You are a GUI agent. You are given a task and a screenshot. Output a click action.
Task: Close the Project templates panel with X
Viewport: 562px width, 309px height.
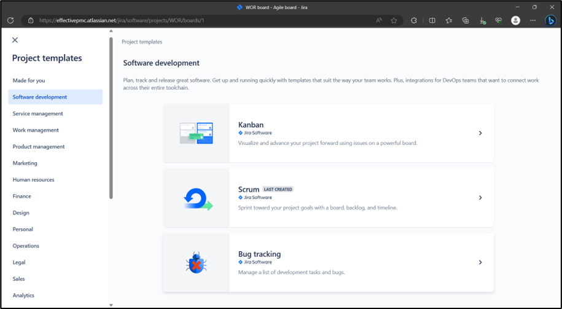(15, 40)
